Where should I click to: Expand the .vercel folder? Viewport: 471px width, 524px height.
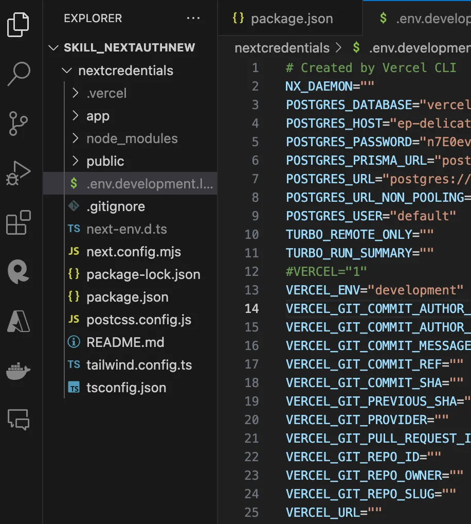click(106, 93)
